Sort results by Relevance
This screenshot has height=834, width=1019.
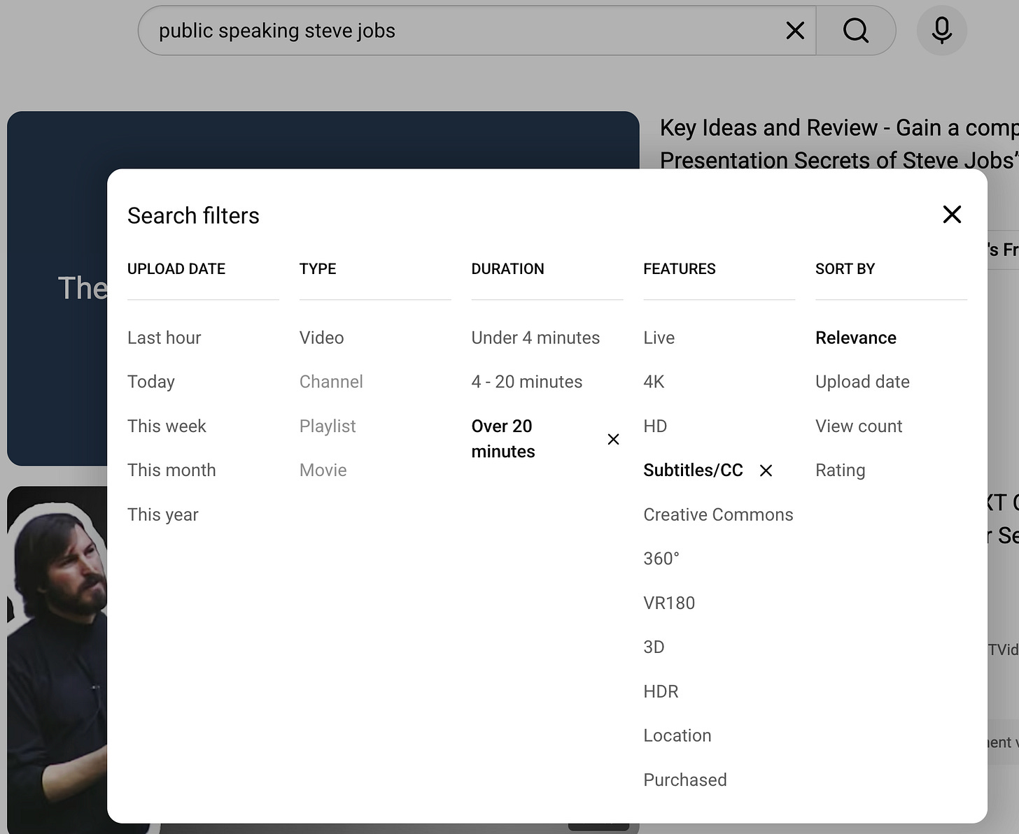pos(856,338)
